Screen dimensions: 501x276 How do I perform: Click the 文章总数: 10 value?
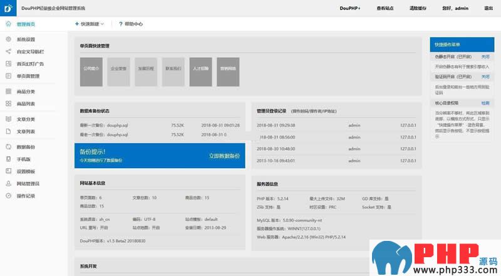(x=145, y=198)
